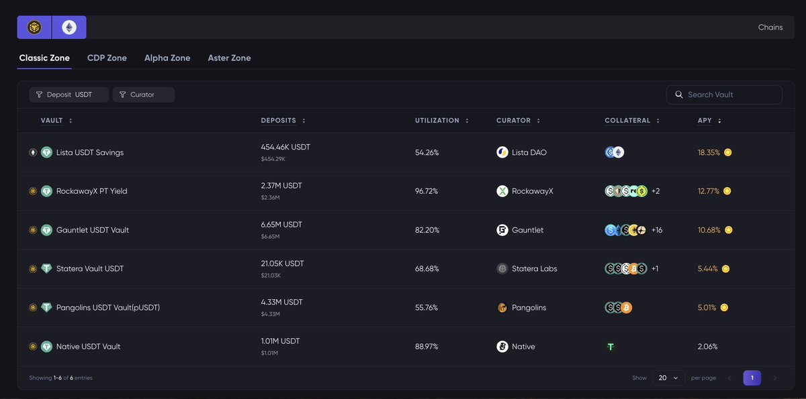This screenshot has height=399, width=806.
Task: Switch to the CDP Zone tab
Action: (107, 58)
